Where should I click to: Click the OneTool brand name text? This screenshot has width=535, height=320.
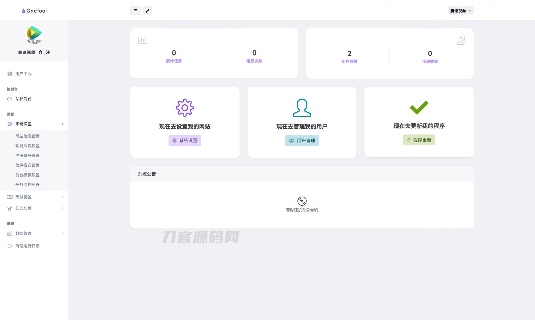[x=37, y=11]
